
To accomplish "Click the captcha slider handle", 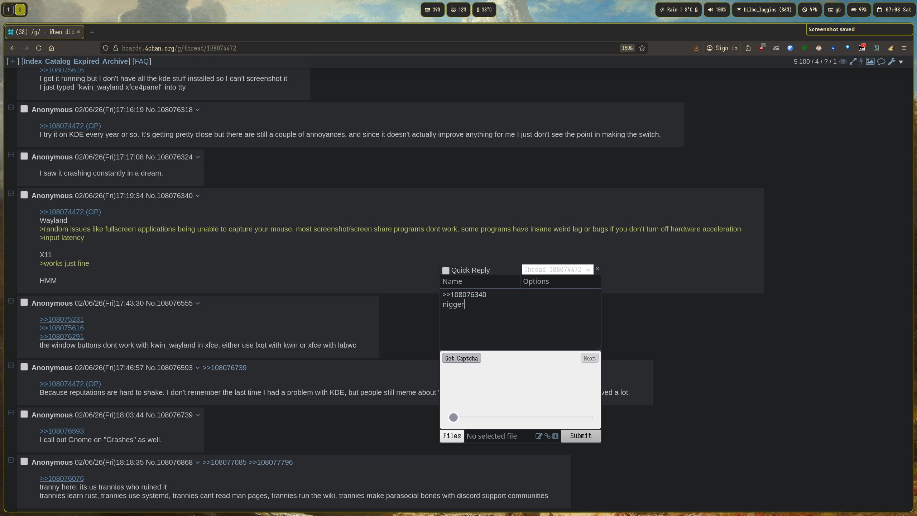I will pyautogui.click(x=453, y=417).
